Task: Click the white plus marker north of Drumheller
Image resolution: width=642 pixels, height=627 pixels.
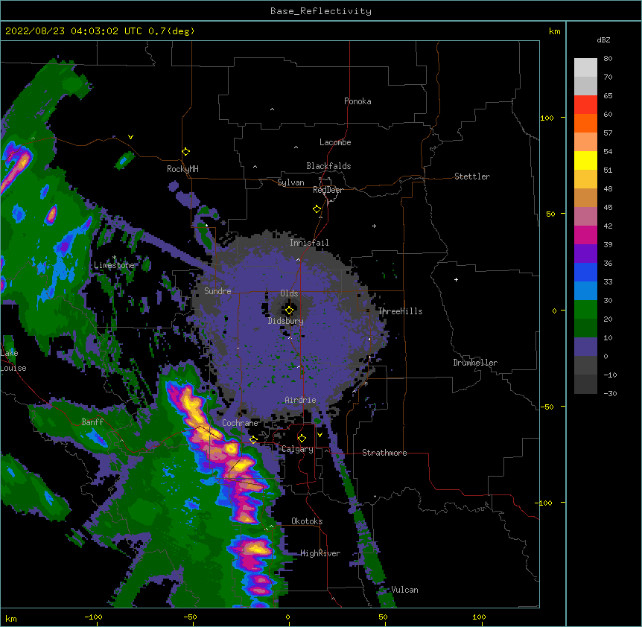Action: 456,279
